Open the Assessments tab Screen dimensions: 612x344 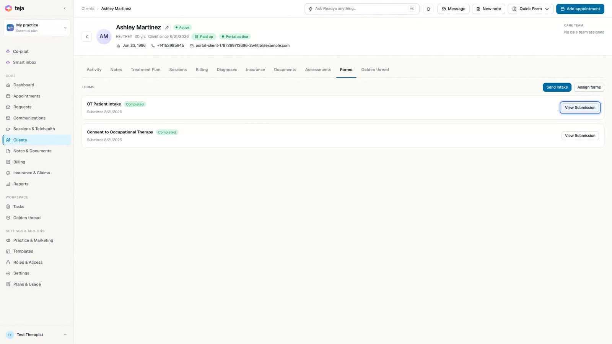pos(318,70)
